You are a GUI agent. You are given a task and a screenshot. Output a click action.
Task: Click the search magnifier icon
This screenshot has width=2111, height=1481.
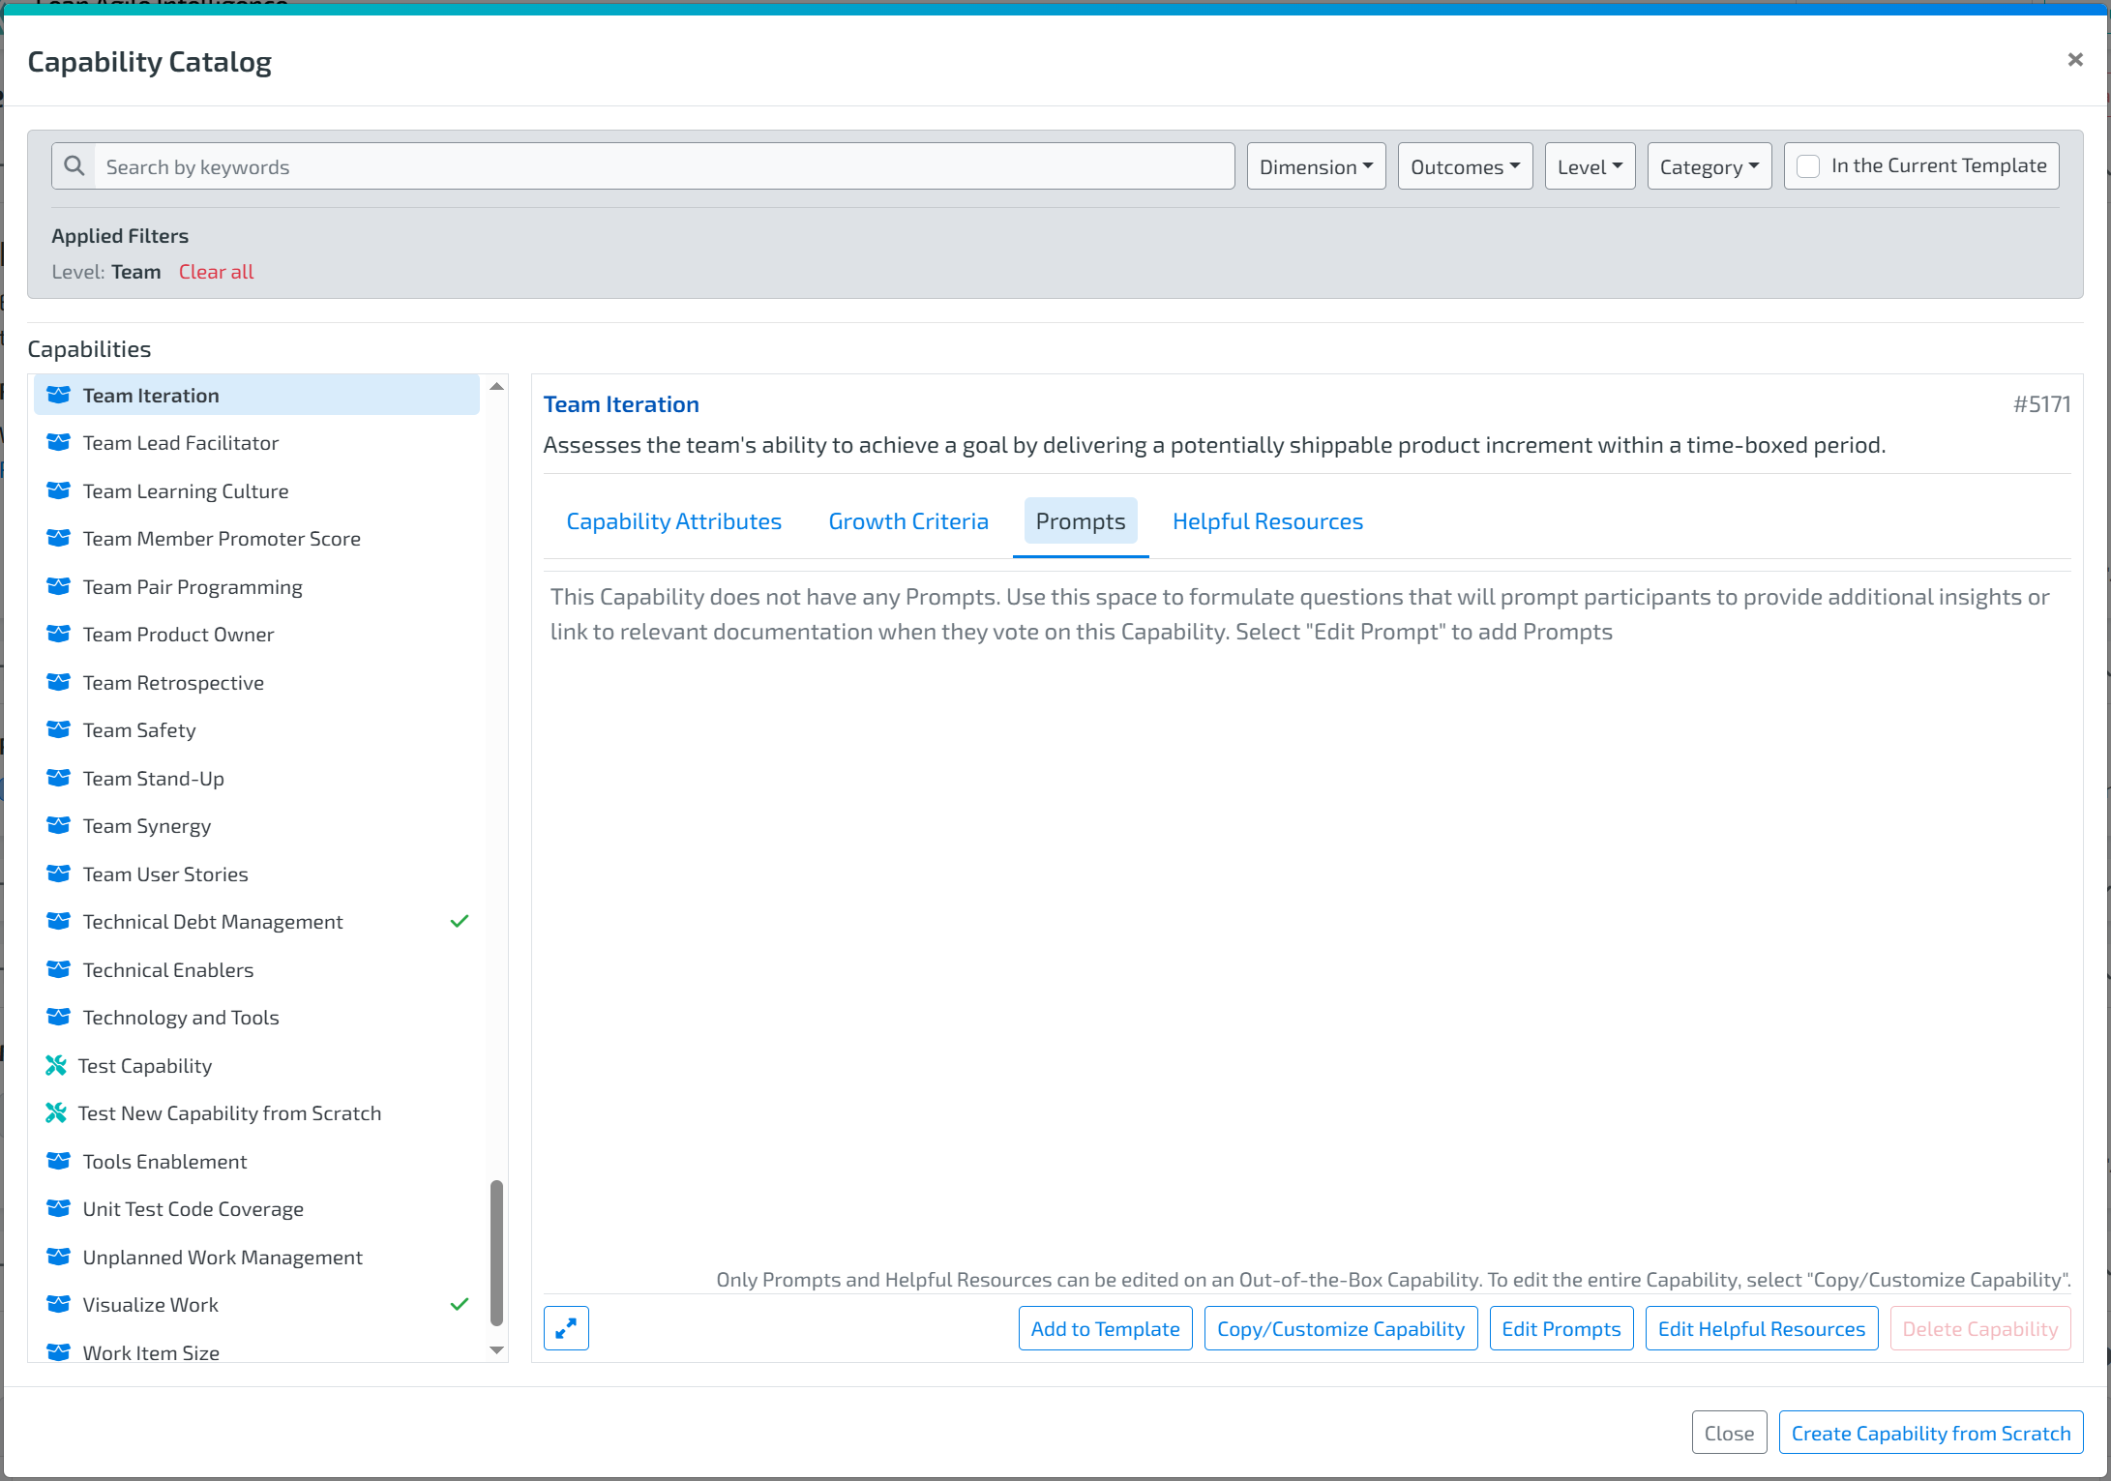[x=74, y=166]
